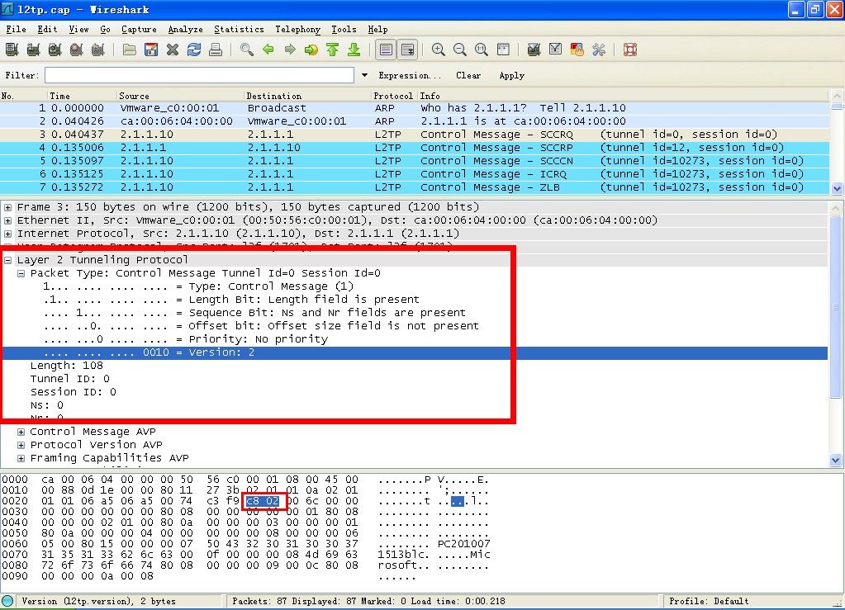Viewport: 845px width, 610px height.
Task: Click inside the Filter text field
Action: pyautogui.click(x=200, y=75)
